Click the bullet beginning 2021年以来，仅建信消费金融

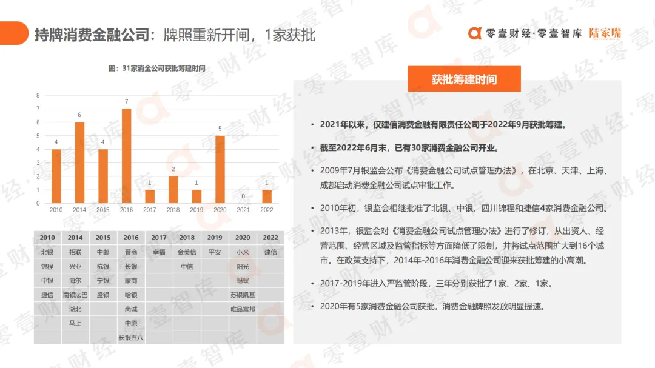click(x=443, y=124)
